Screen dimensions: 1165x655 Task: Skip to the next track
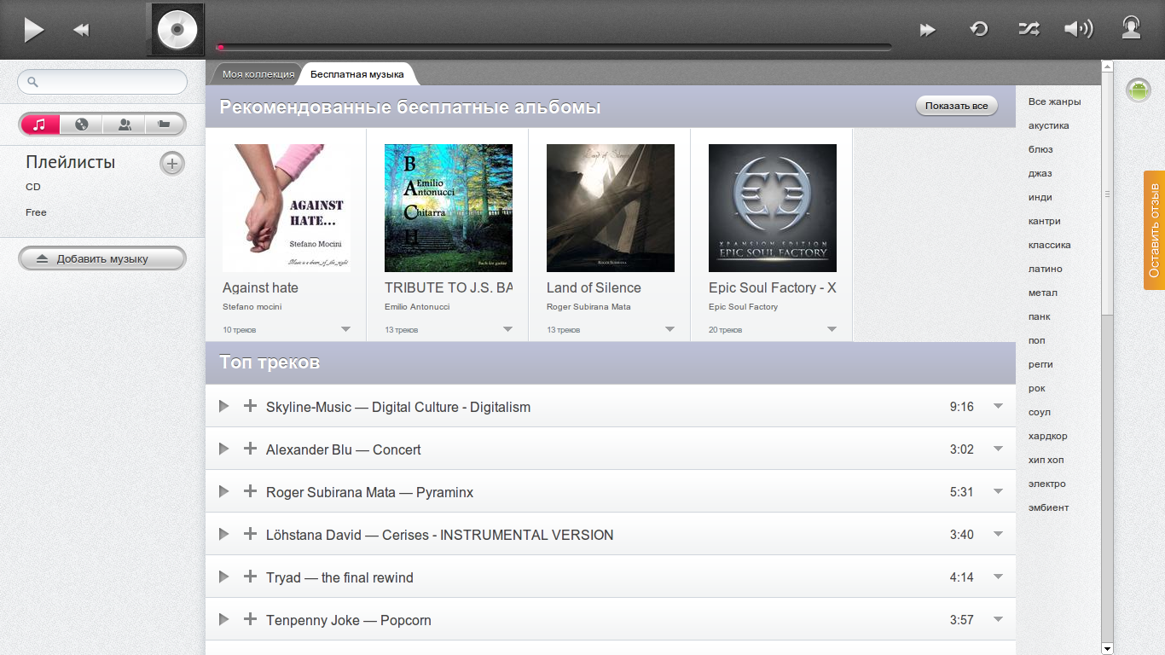(x=927, y=30)
